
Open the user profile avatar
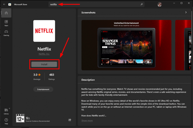160,4
